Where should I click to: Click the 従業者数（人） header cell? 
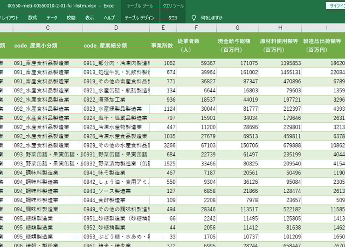[196, 45]
